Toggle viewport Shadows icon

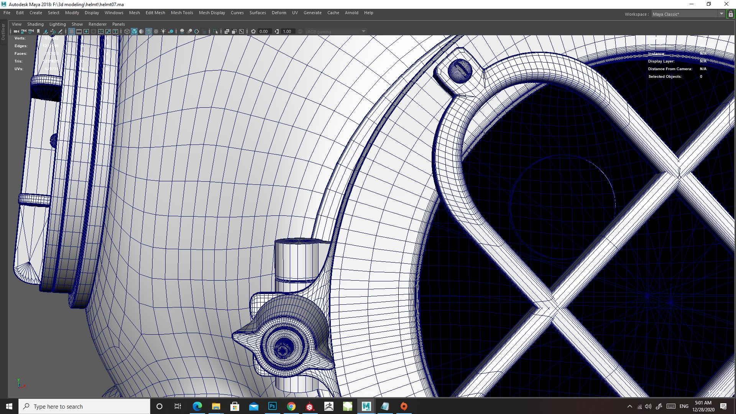tap(171, 31)
